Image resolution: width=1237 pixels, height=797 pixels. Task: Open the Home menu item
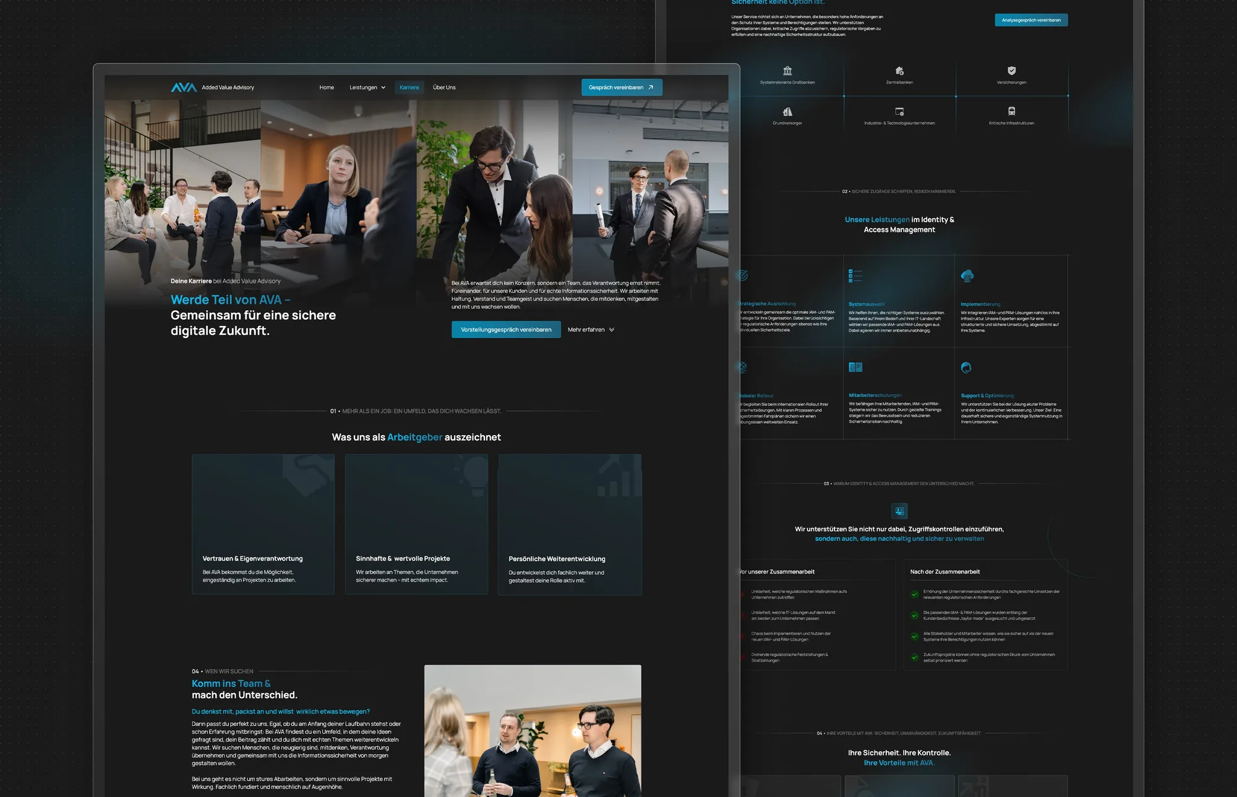[x=327, y=87]
